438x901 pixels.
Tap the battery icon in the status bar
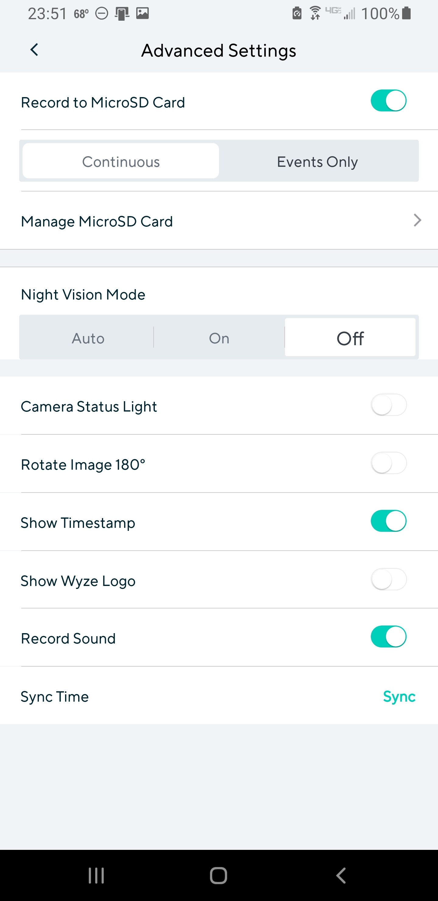[406, 13]
